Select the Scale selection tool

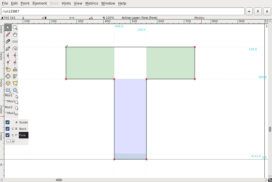(8, 69)
